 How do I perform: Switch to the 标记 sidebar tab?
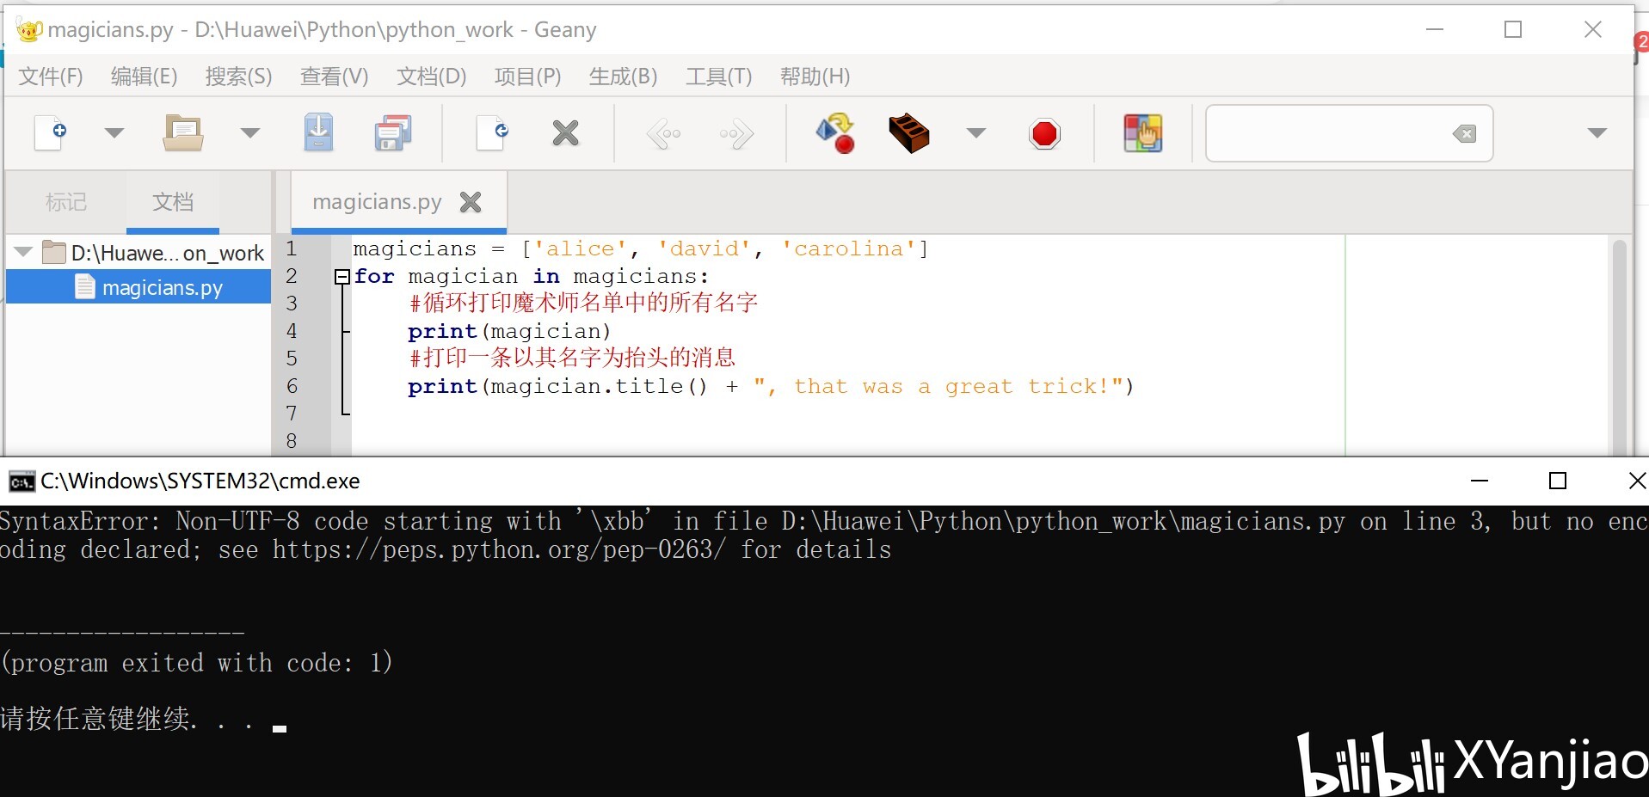tap(65, 202)
